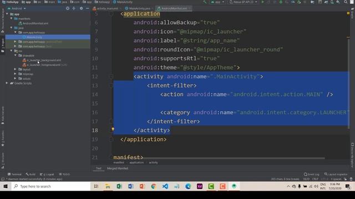Expand the values folder
The image size is (355, 199).
click(x=16, y=78)
